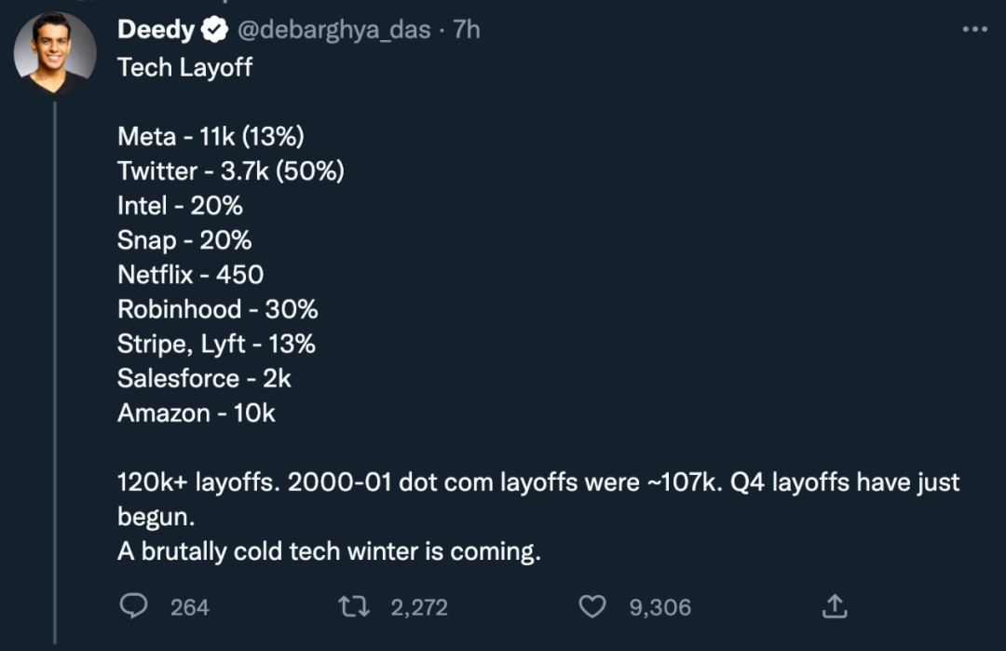Click the reply speech bubble icon
Screen dimensions: 1006x651
pos(135,607)
